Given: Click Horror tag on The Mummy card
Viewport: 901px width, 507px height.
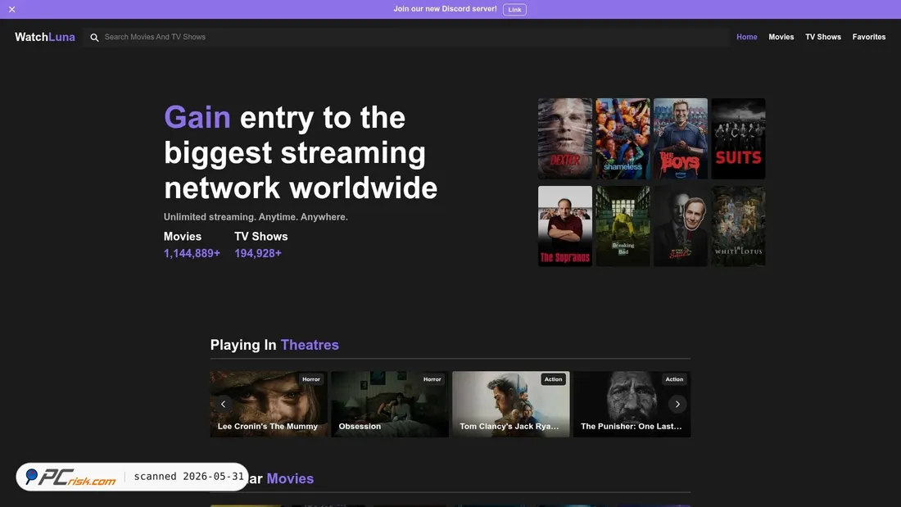Looking at the screenshot, I should 311,379.
